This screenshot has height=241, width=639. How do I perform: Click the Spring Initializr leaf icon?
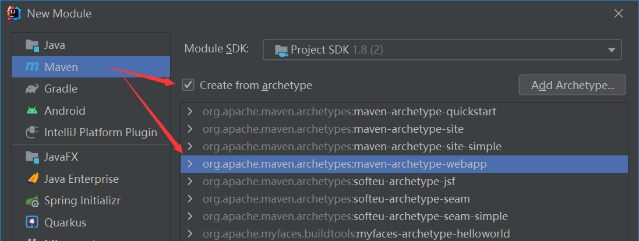(32, 201)
